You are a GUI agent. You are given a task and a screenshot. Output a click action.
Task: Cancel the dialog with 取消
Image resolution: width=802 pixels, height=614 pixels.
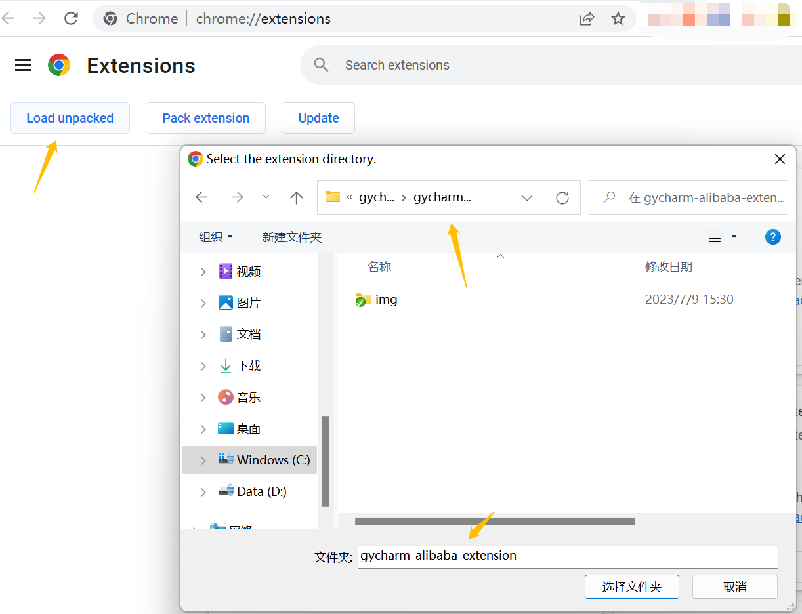click(x=735, y=586)
